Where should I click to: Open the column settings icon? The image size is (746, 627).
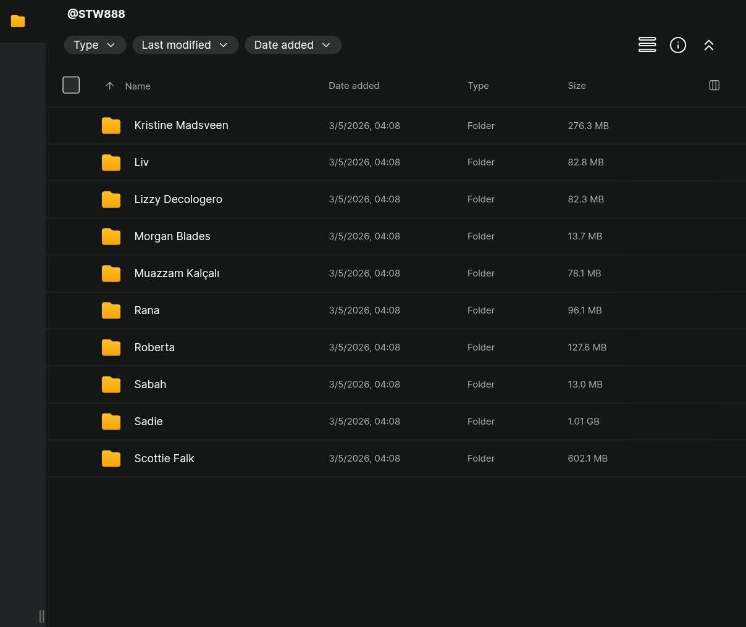714,86
